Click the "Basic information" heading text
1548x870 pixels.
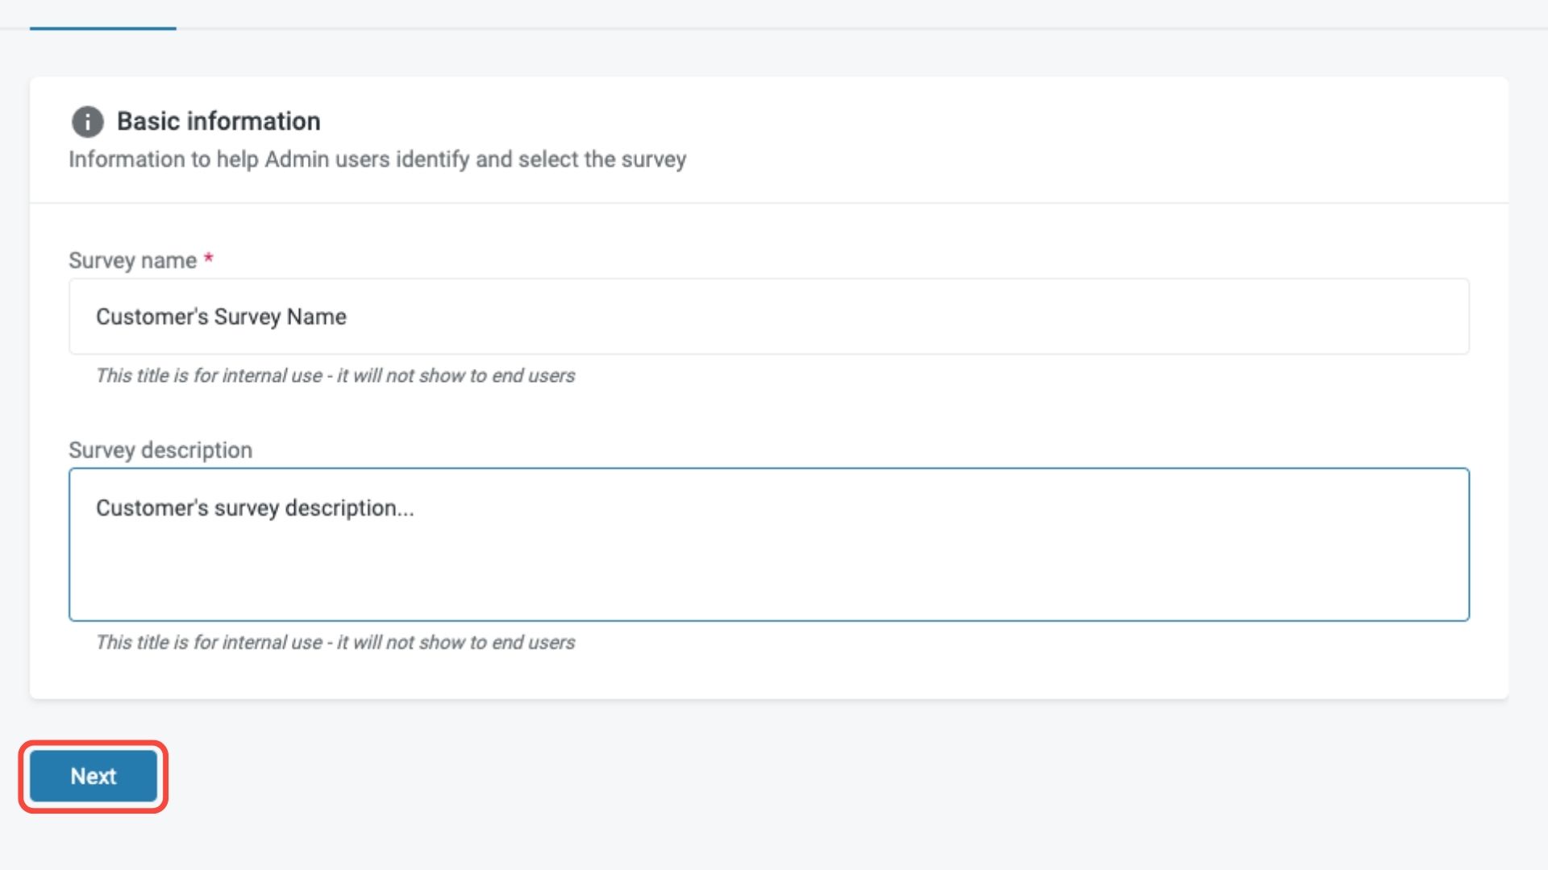pos(218,121)
